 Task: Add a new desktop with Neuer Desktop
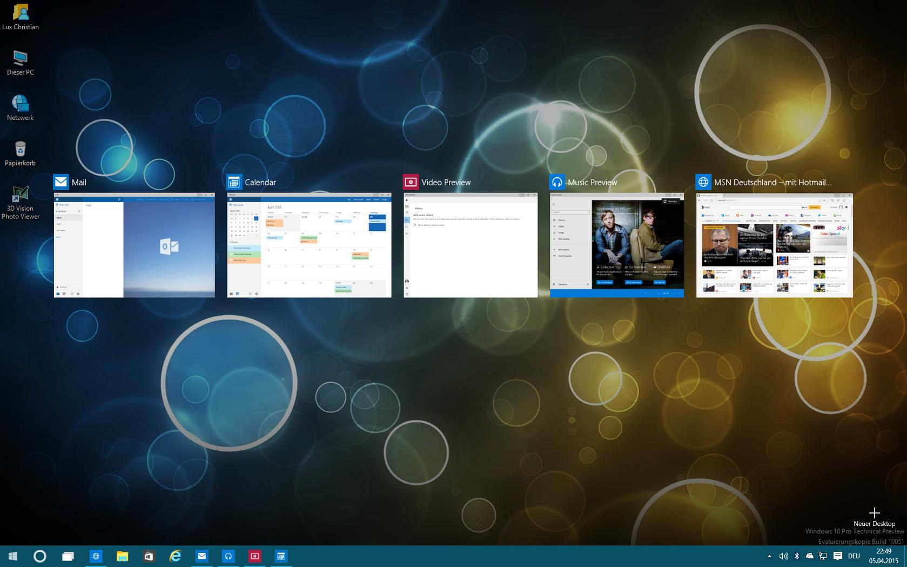point(874,517)
